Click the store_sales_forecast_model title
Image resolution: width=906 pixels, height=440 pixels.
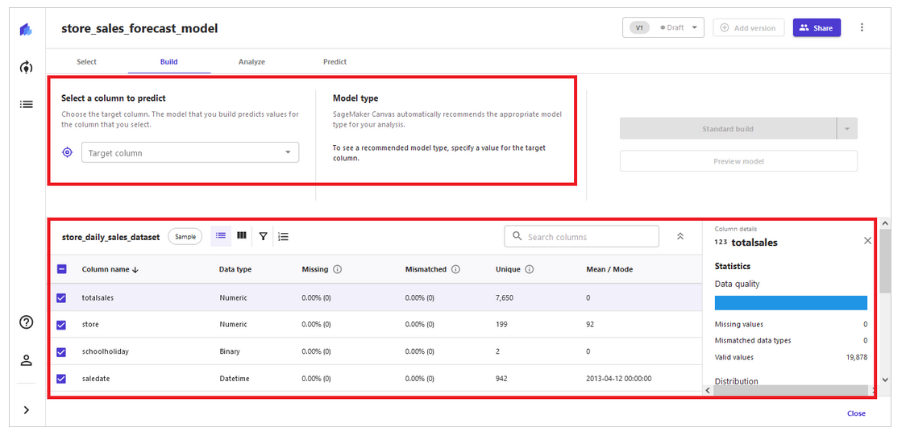139,27
